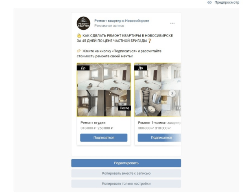
Task: Click the 250 000 ₽ price on studio card
Action: 105,128
